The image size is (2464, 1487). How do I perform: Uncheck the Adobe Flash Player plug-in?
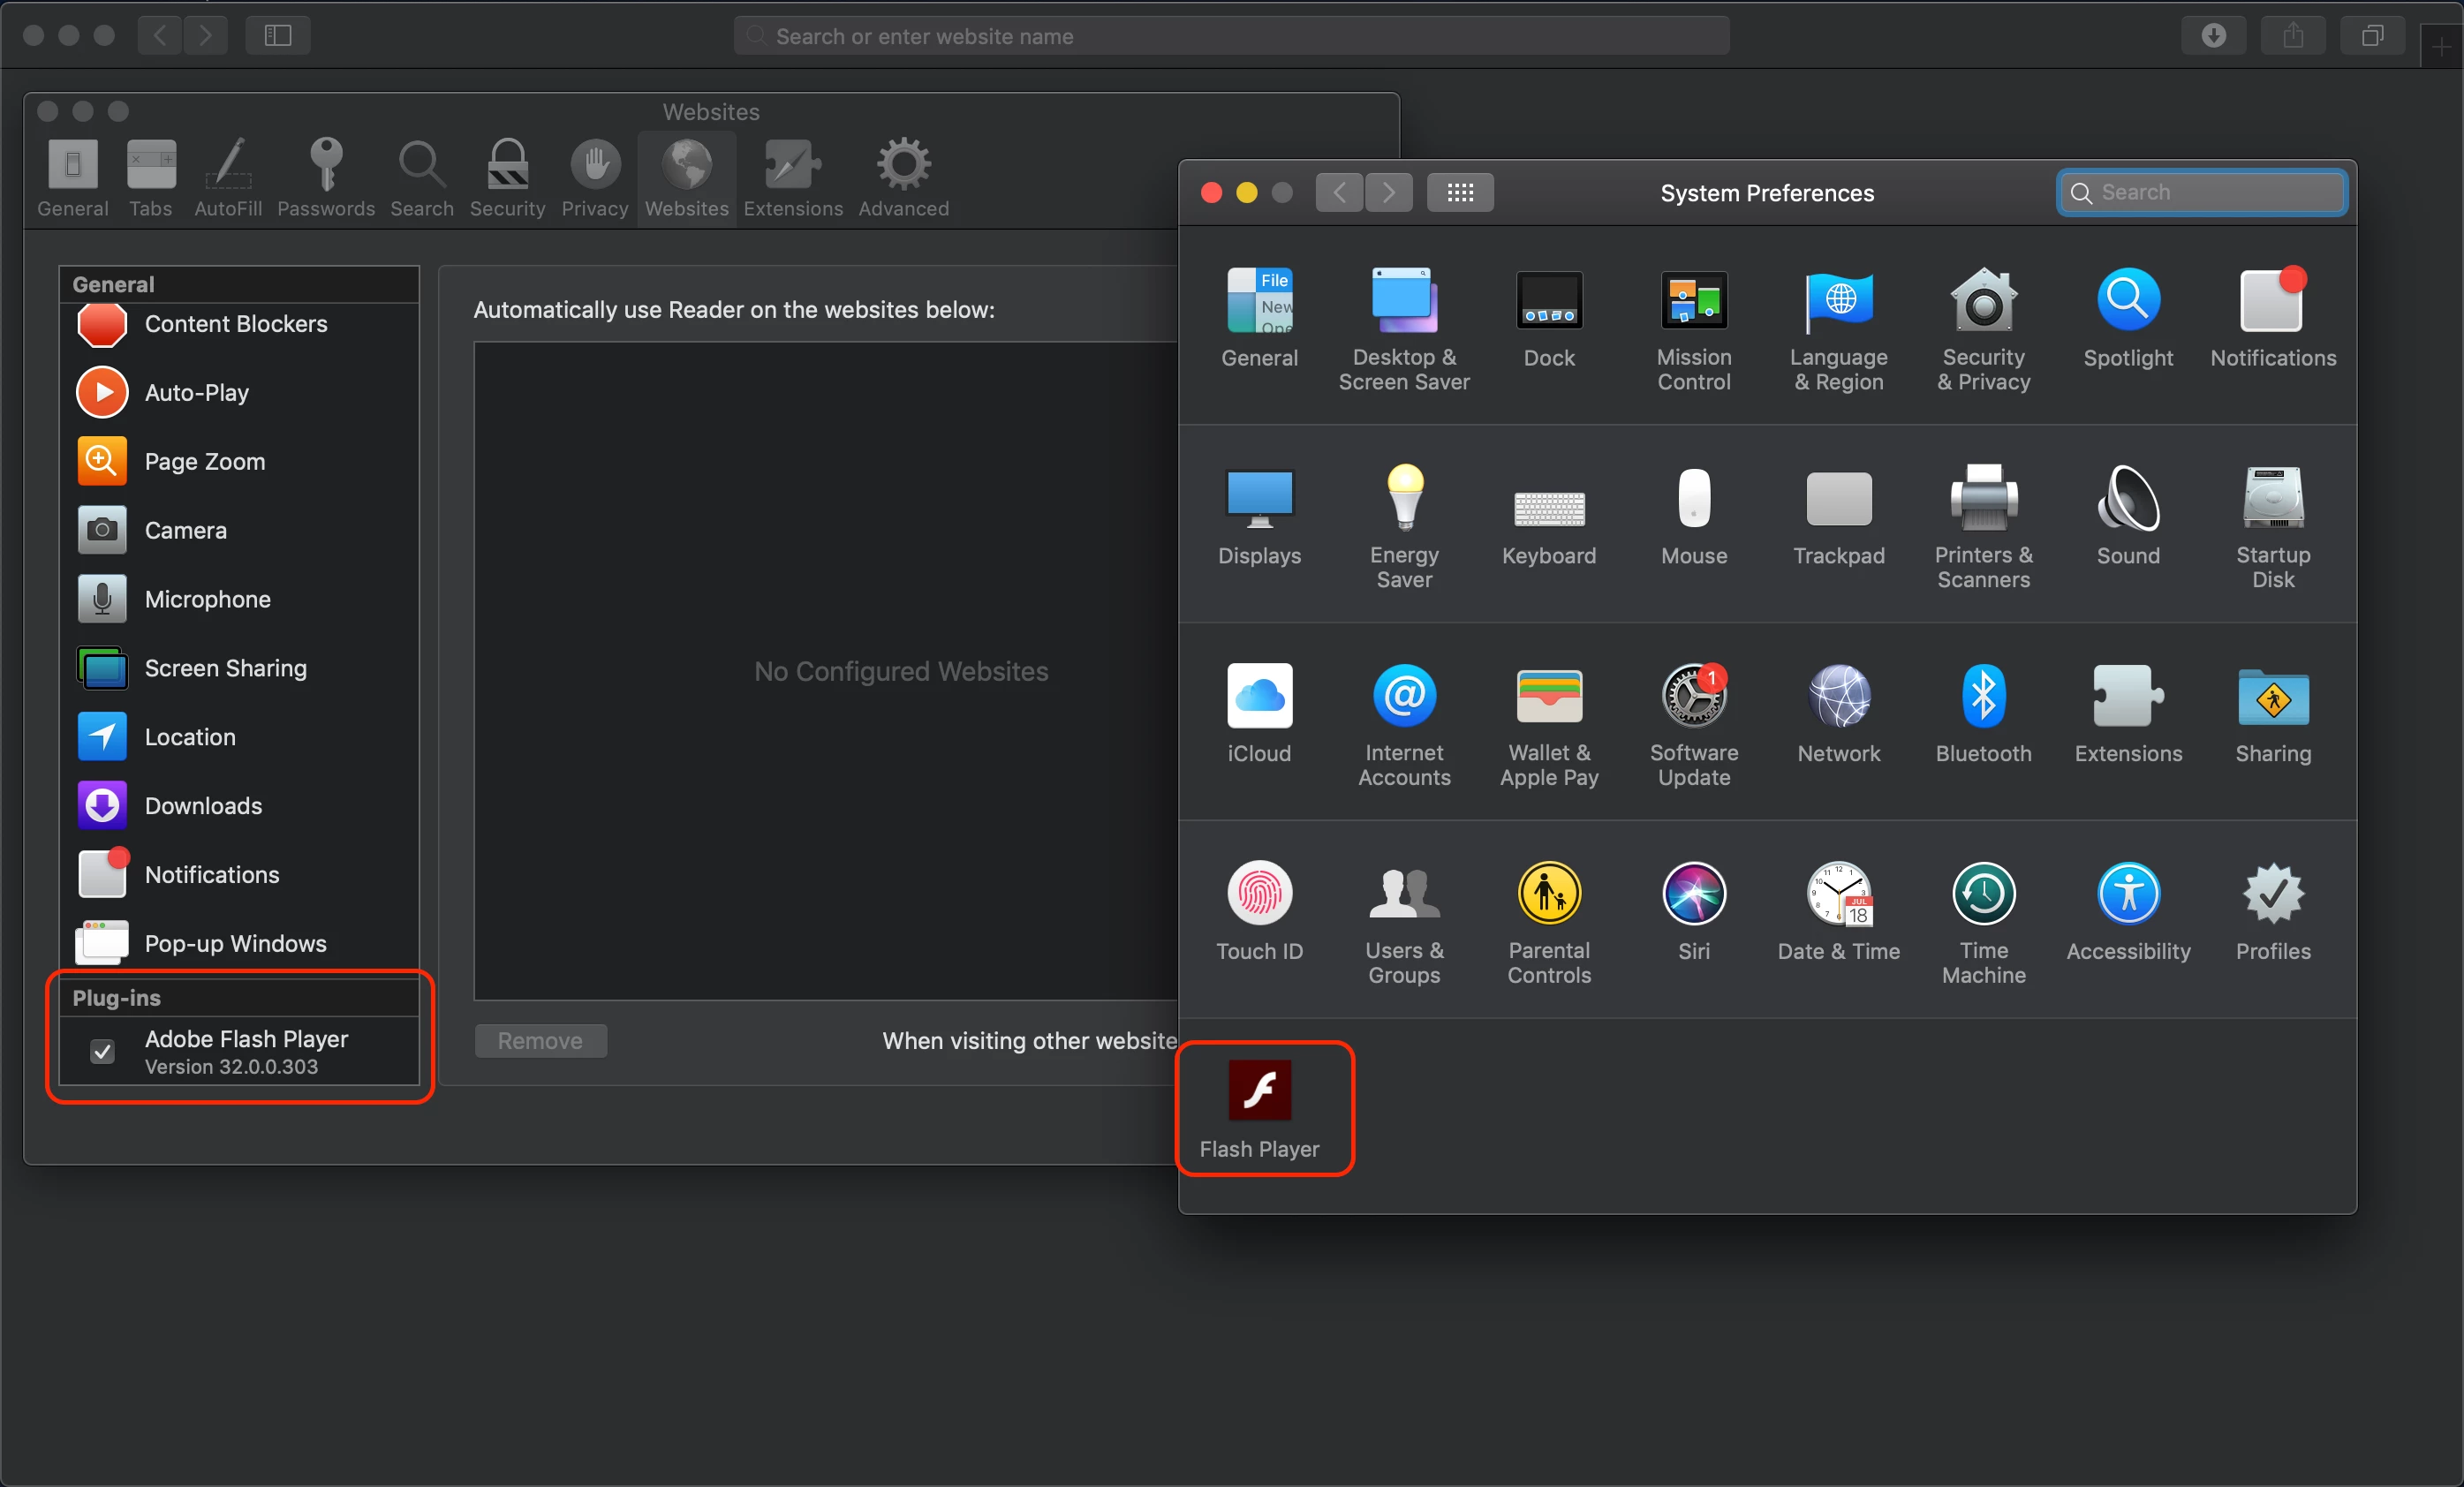pos(102,1051)
